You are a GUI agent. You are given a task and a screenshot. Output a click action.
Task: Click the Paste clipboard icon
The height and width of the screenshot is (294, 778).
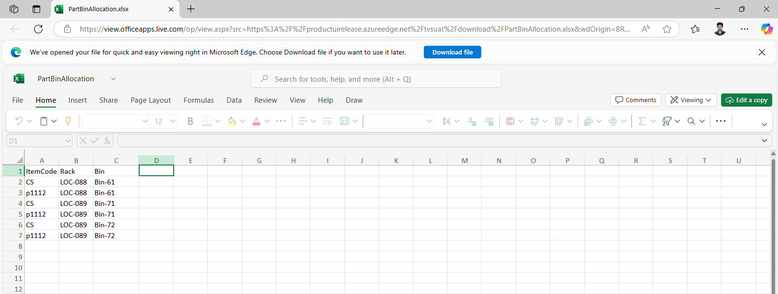point(44,121)
